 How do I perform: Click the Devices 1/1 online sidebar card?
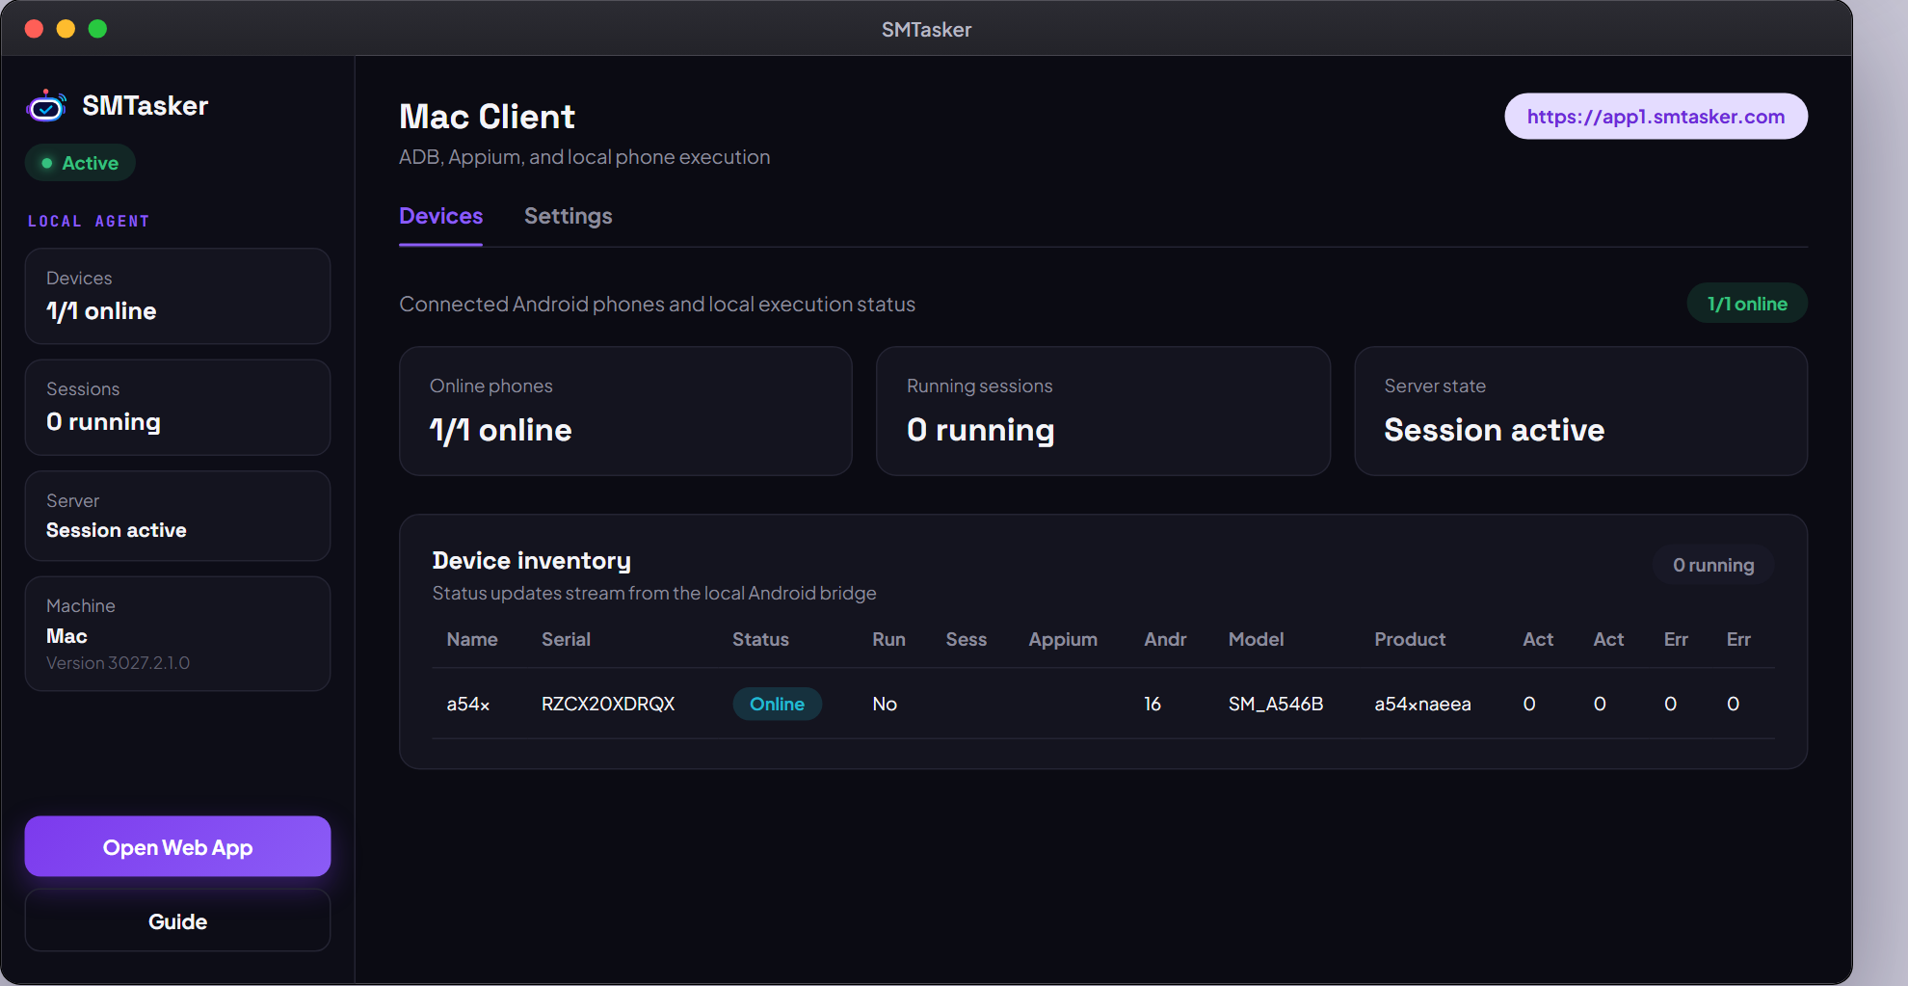pyautogui.click(x=177, y=296)
